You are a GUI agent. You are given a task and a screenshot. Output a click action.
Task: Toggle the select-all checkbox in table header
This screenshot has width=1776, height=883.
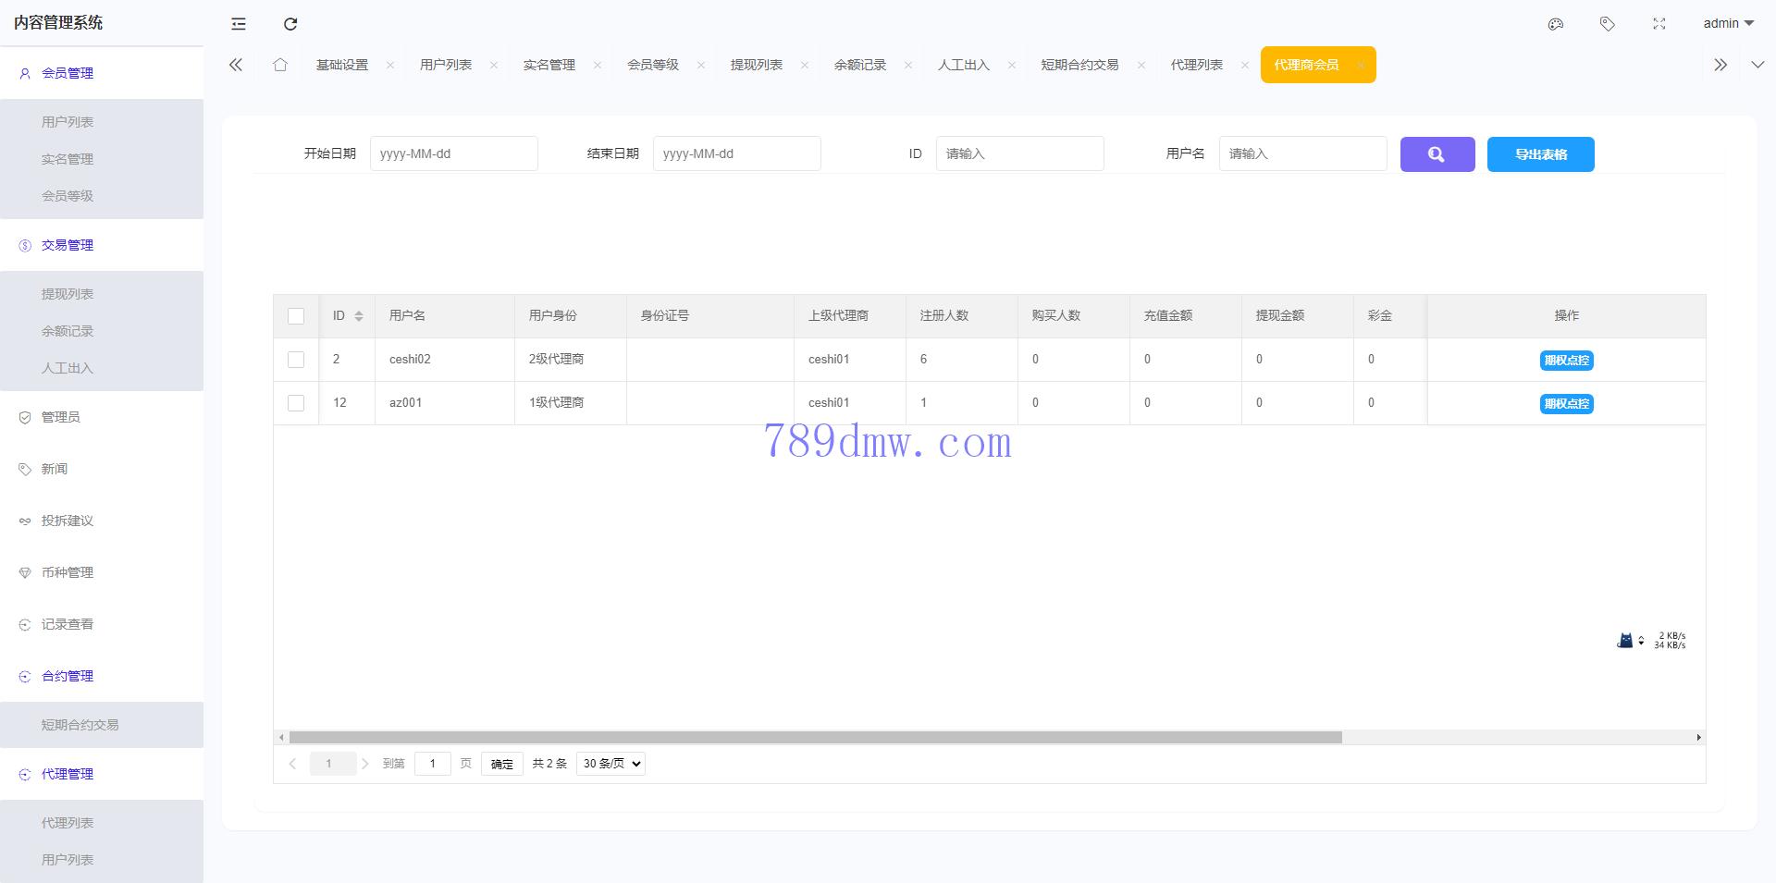[x=296, y=316]
